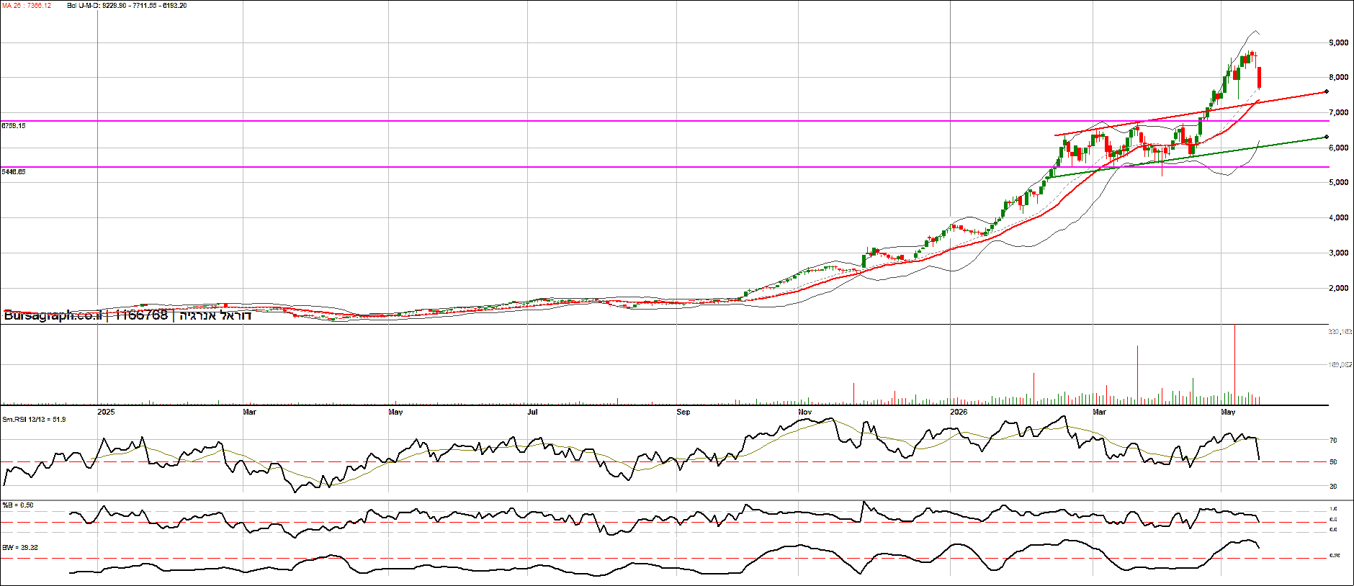Click the Nov label on the time axis
Viewport: 1354px width, 586px height.
click(805, 412)
